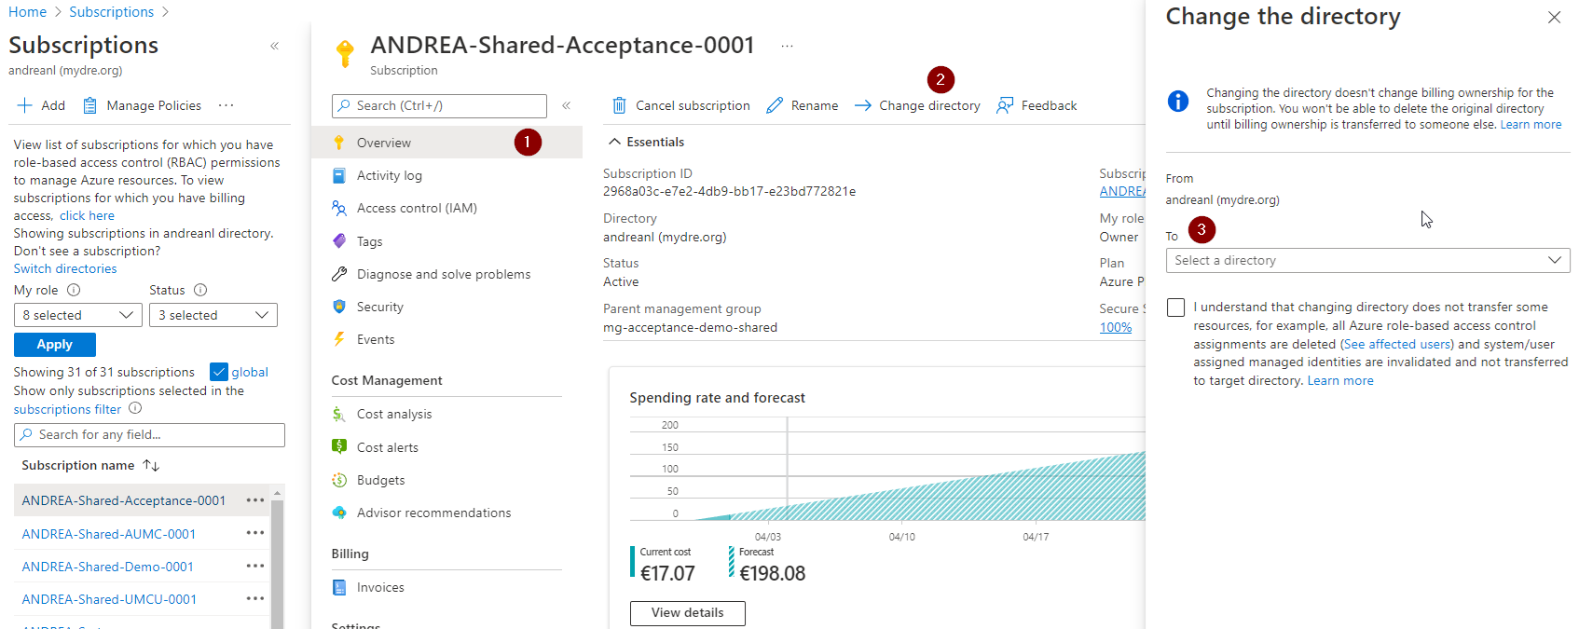Screen dimensions: 1579x629
Task: Collapse the resource menu double chevron
Action: click(567, 105)
